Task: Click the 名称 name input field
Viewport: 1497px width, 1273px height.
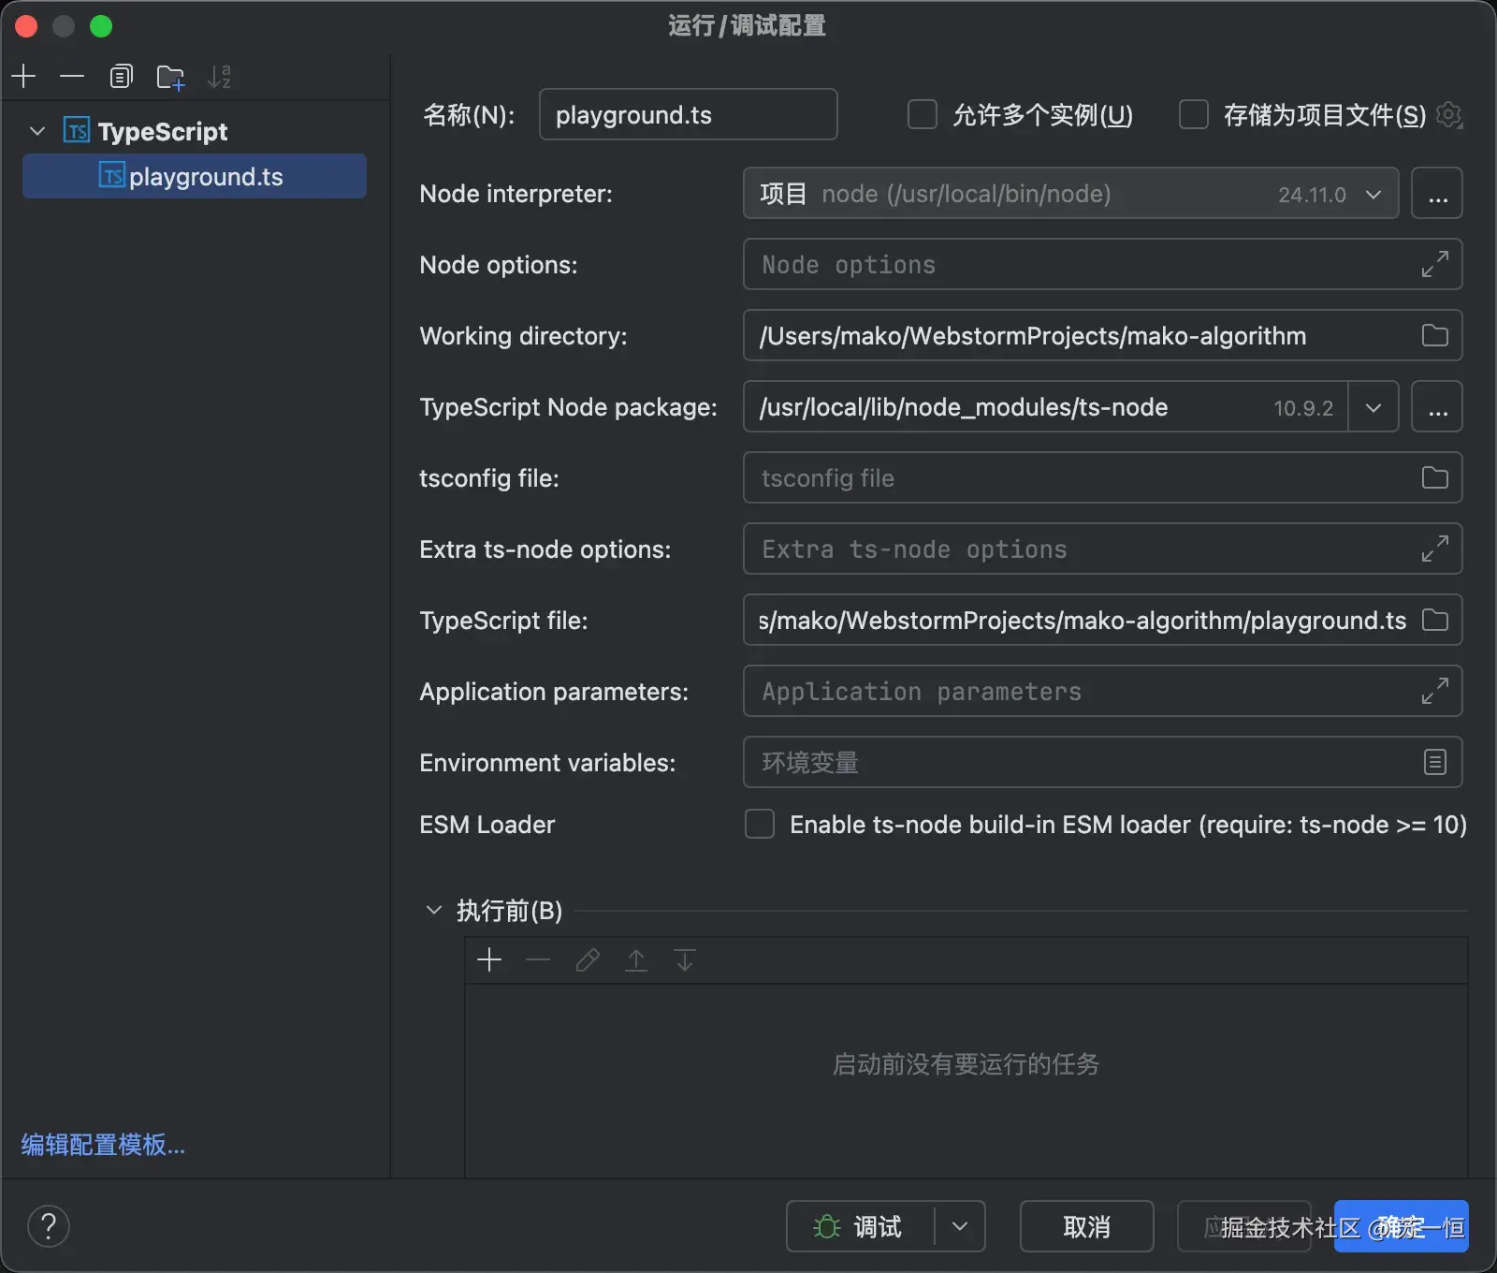Action: (x=688, y=114)
